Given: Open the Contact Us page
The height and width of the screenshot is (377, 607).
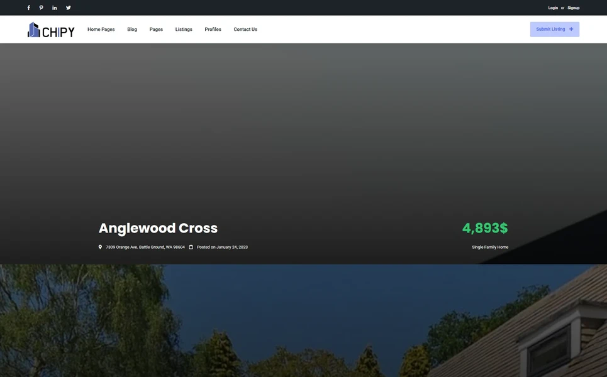Looking at the screenshot, I should click(x=245, y=29).
